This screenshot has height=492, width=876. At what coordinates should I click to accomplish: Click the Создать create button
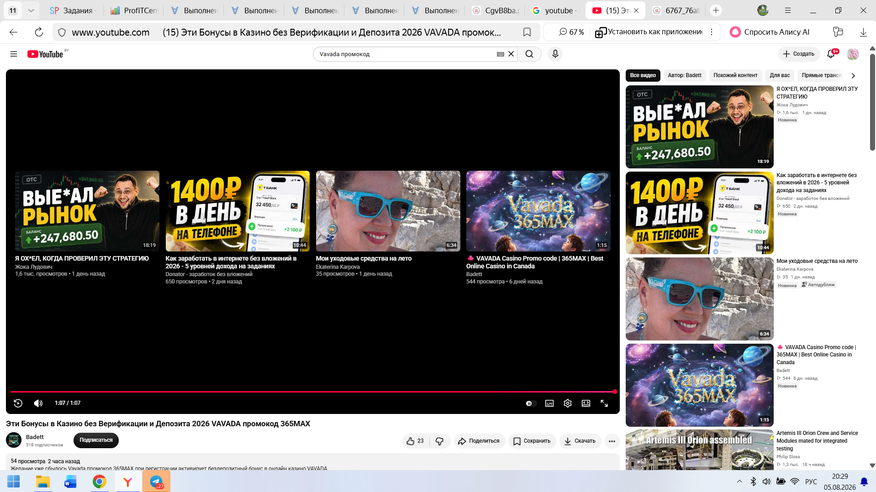click(x=799, y=54)
